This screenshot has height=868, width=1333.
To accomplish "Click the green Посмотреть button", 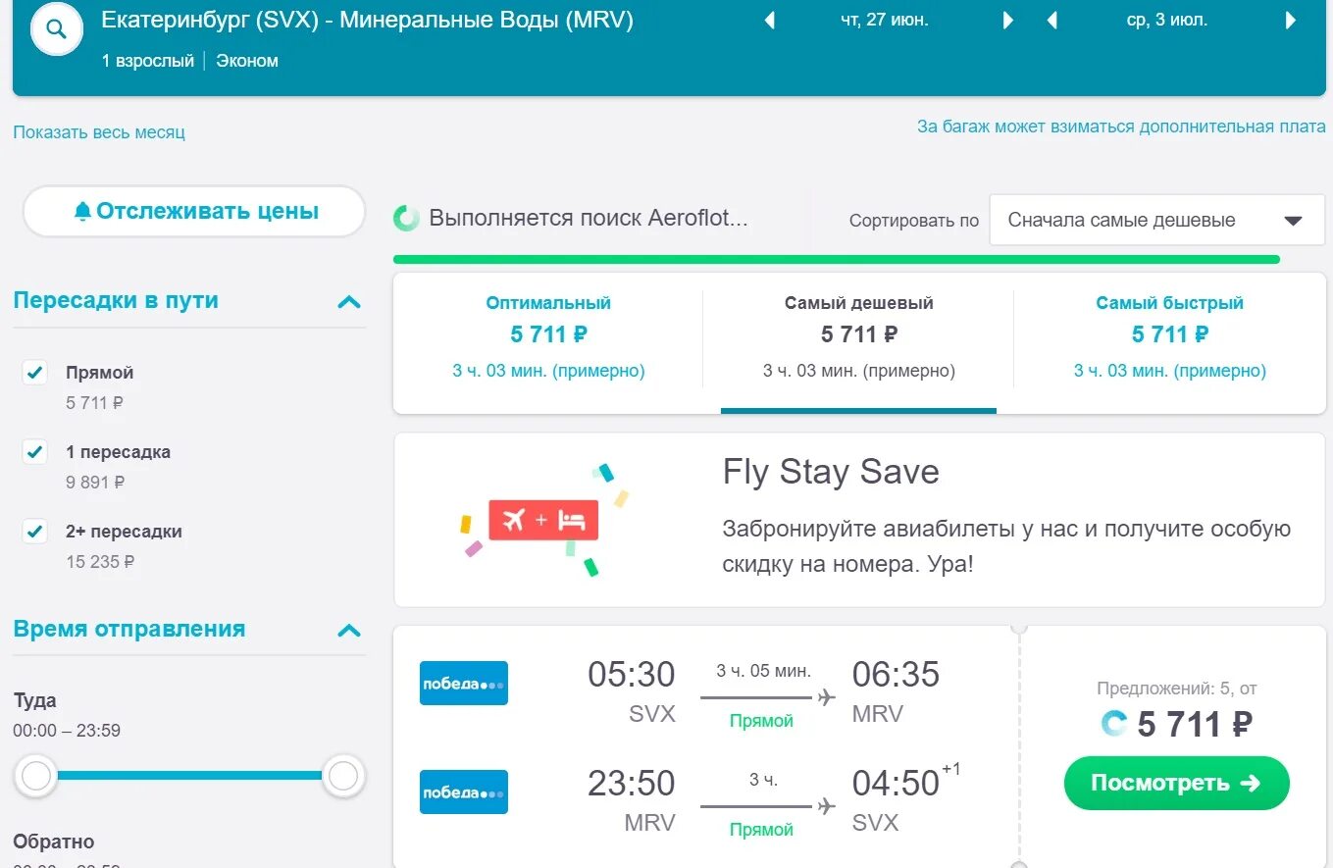I will point(1176,783).
